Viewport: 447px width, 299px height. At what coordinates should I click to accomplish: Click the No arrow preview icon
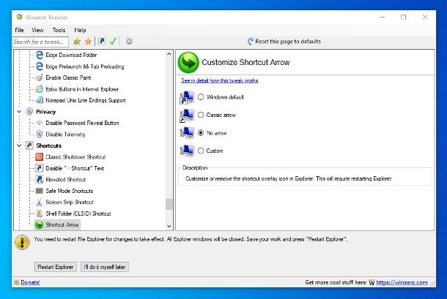coord(187,133)
